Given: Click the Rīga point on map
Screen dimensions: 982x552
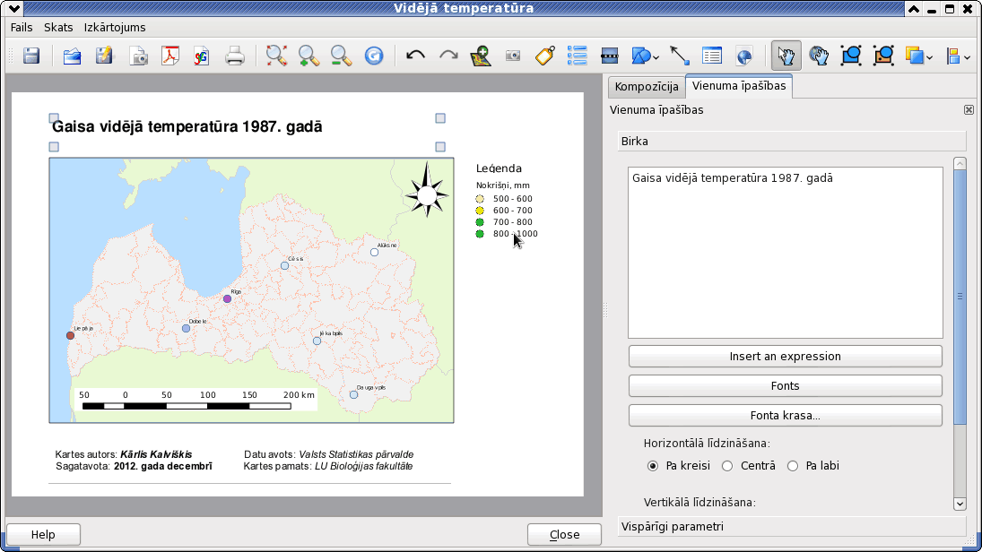Looking at the screenshot, I should (x=227, y=299).
